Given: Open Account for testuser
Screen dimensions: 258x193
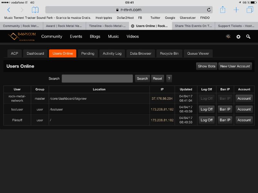Looking at the screenshot, I should 244,109.
